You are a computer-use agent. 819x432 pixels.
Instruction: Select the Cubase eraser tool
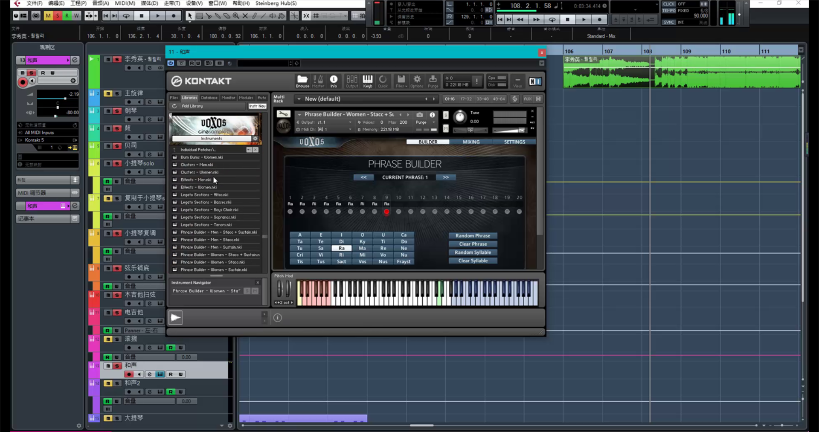tap(227, 16)
